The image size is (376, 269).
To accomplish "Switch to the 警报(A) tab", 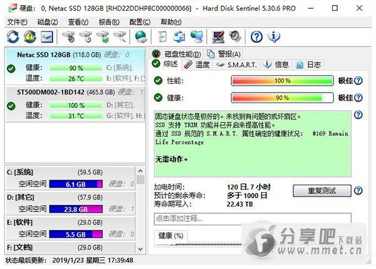I will tap(224, 54).
